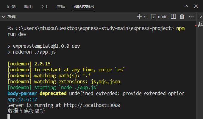
Task: Expand the side chevron at right edge
Action: click(x=201, y=16)
